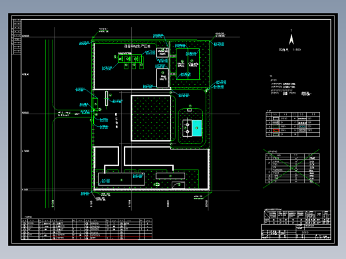The height and width of the screenshot is (259, 346).
Task: Click the north arrow symbol
Action: (x=291, y=39)
